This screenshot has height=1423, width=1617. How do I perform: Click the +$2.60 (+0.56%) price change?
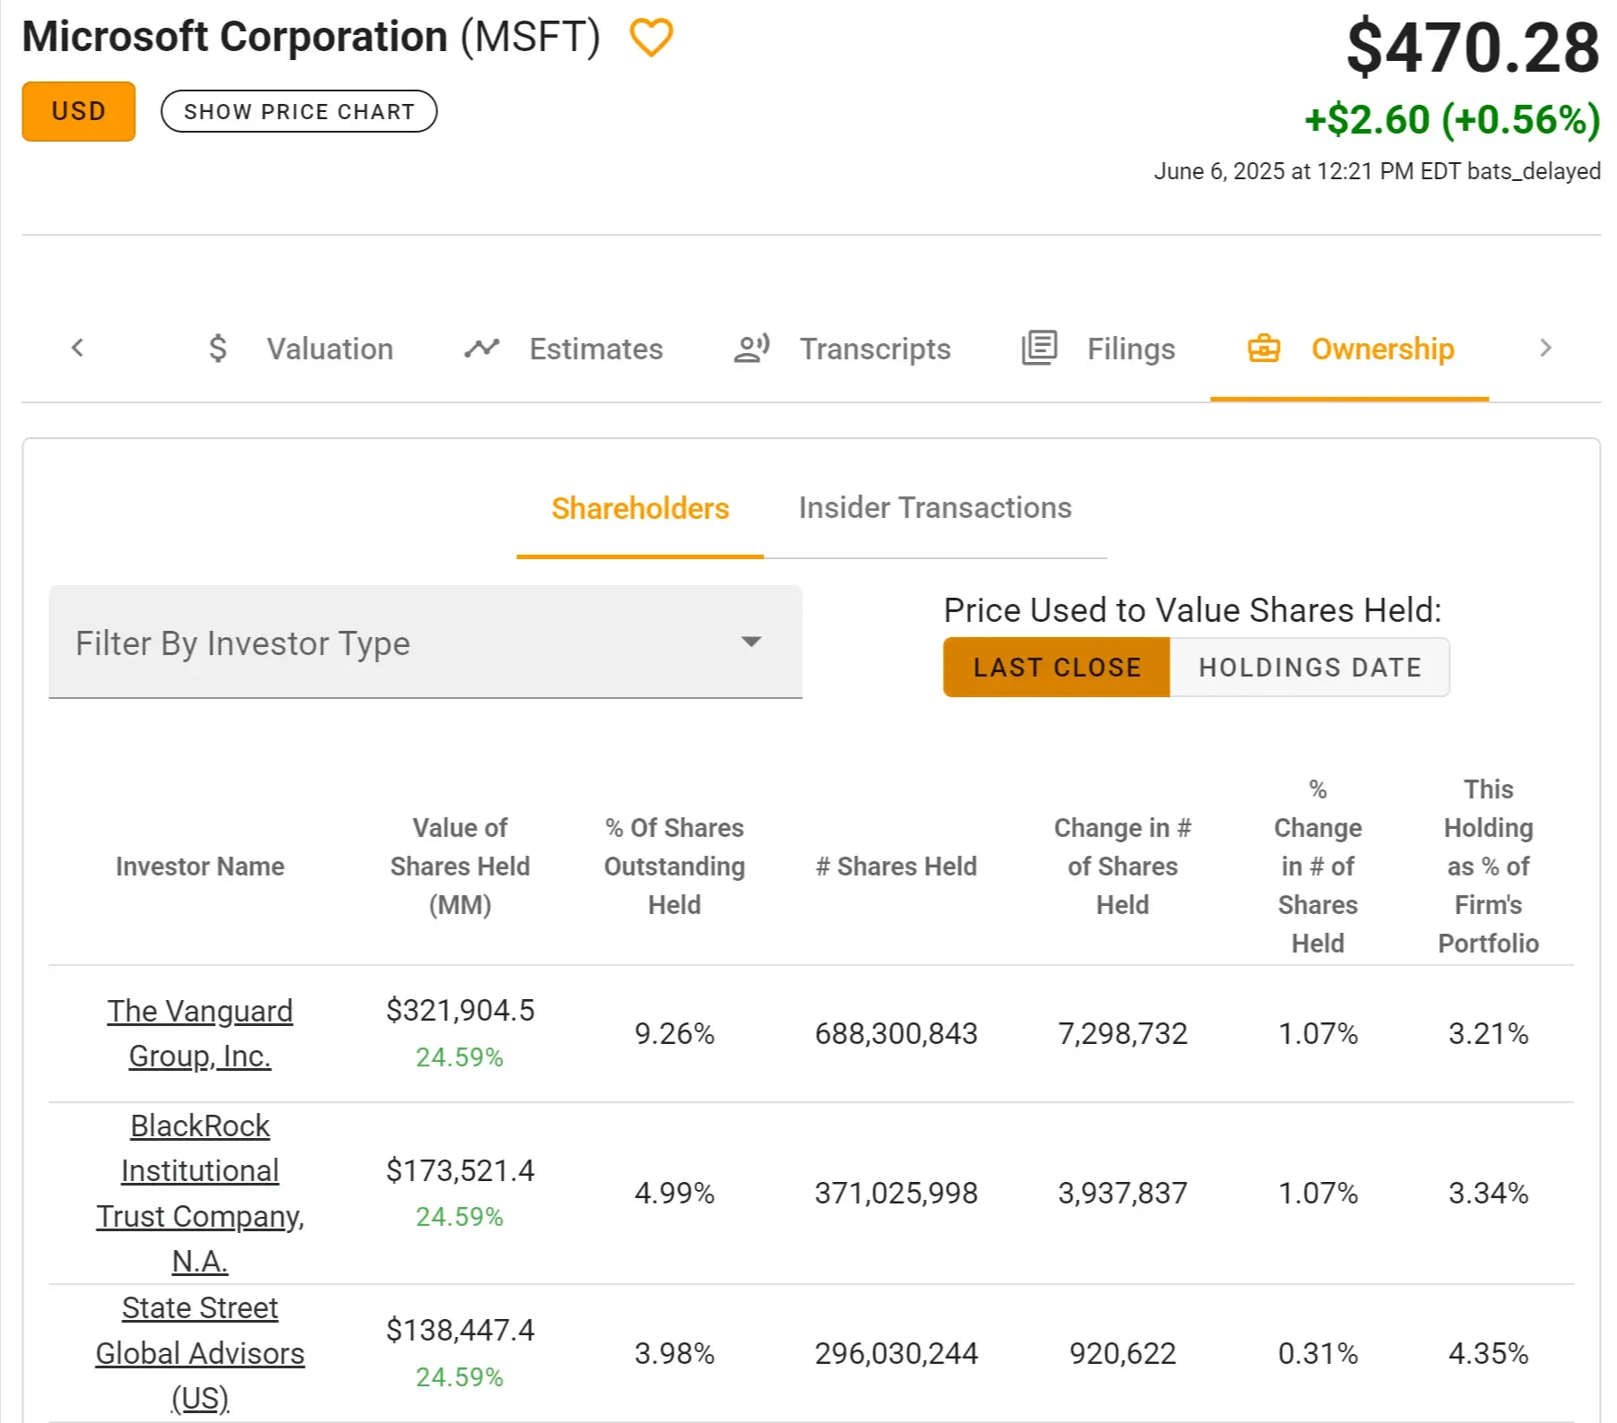pos(1452,120)
